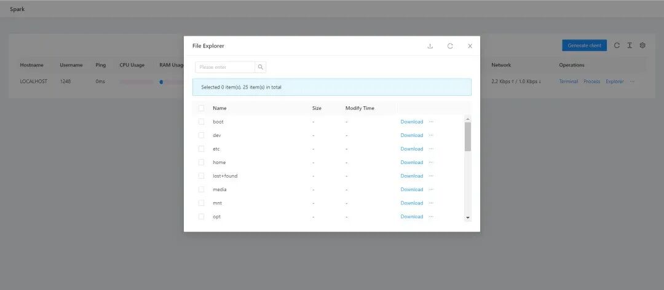Open Terminal for LOCALHOST

[x=568, y=81]
